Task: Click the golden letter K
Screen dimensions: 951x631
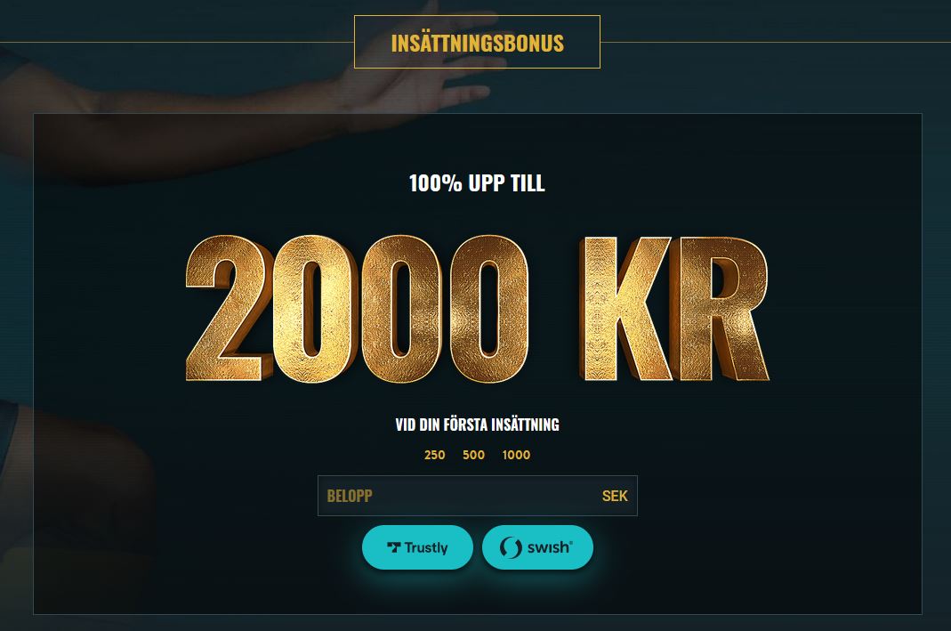Action: tap(628, 308)
